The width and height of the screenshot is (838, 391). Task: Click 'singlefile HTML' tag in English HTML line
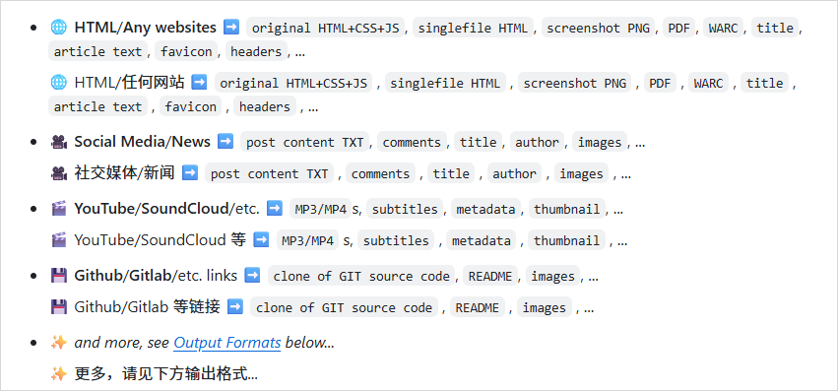pos(473,28)
